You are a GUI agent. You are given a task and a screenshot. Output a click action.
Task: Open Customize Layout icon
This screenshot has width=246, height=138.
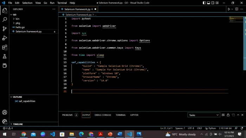(x=217, y=3)
